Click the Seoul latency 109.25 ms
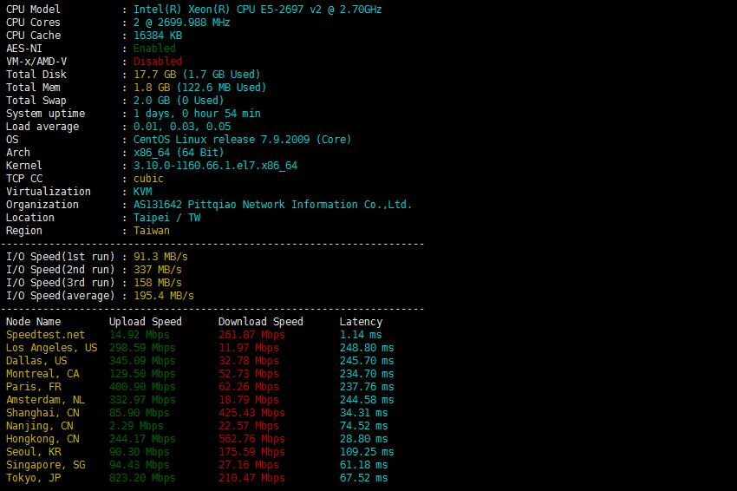 367,452
